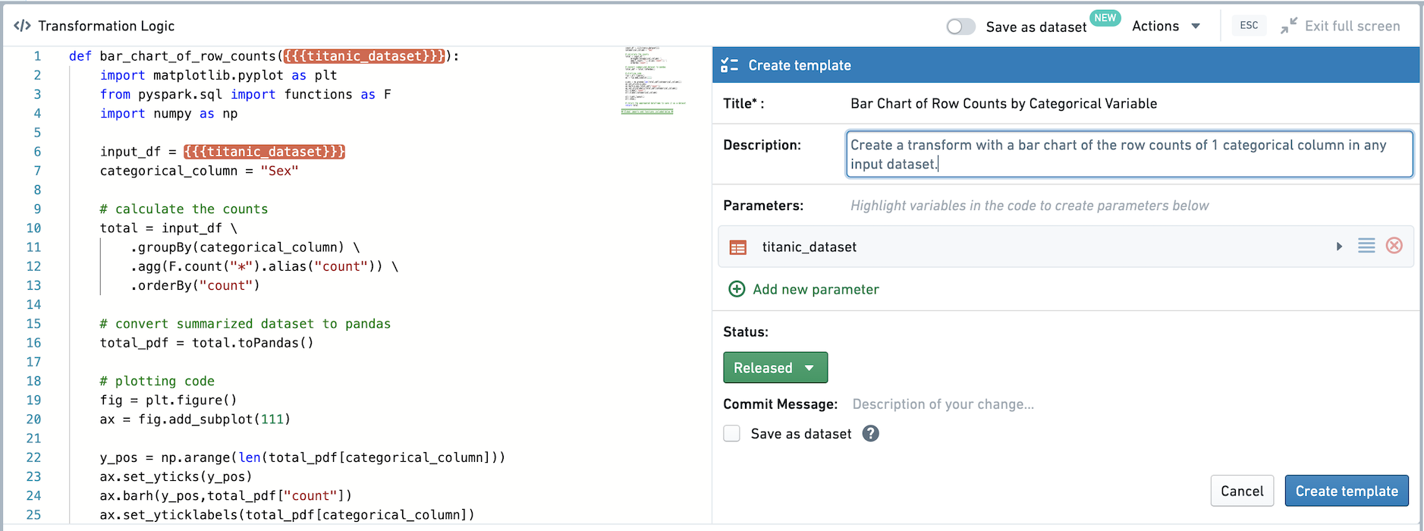Screen dimensions: 1424x531
Task: Click the Add new parameter link
Action: point(816,289)
